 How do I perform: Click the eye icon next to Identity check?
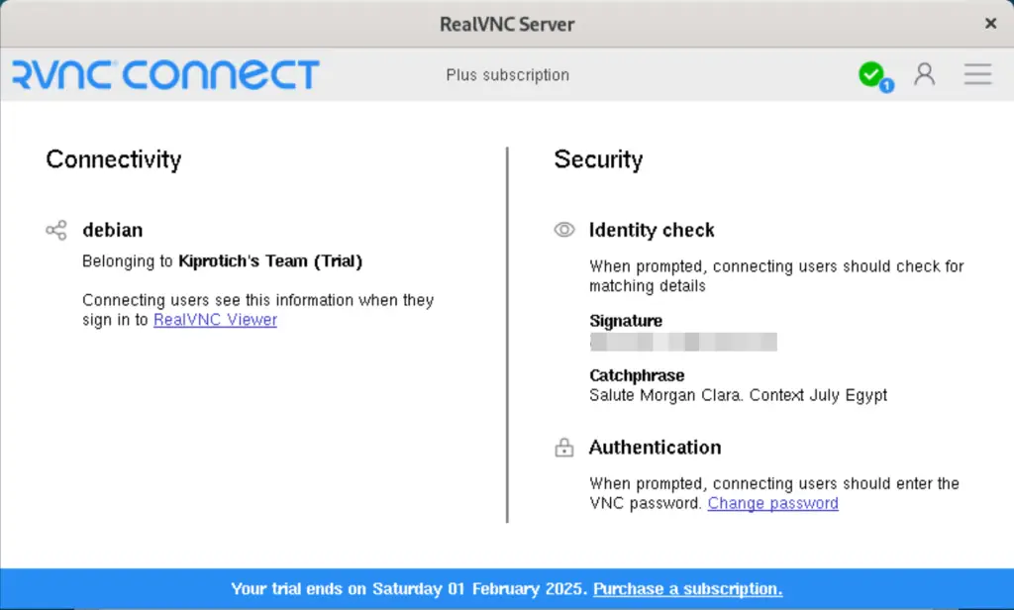[563, 229]
